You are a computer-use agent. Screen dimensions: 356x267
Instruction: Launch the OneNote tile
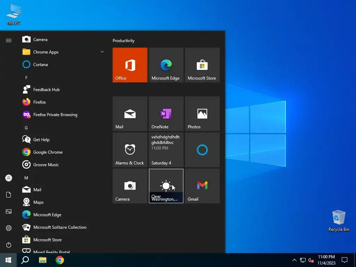pyautogui.click(x=166, y=114)
